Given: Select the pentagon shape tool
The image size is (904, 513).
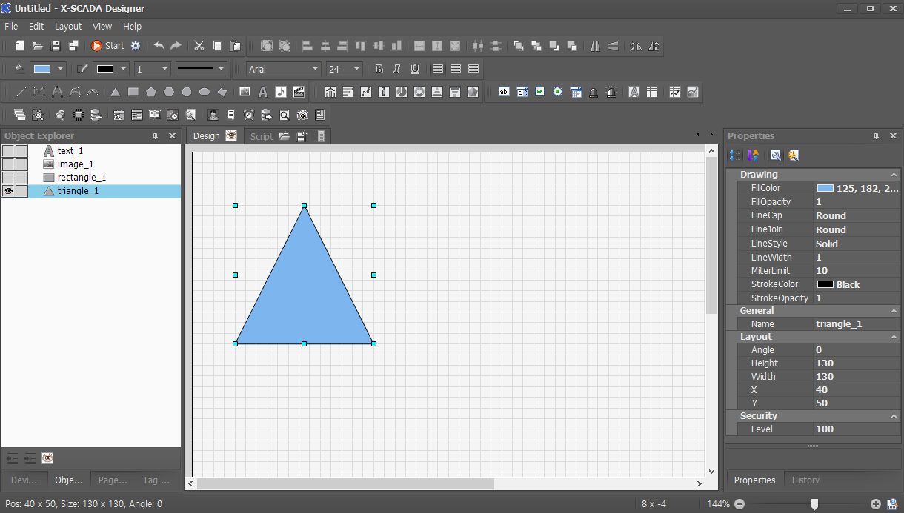Looking at the screenshot, I should [151, 92].
